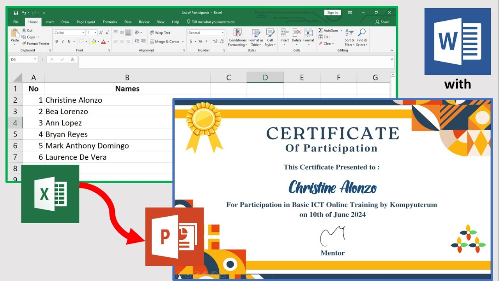Image resolution: width=499 pixels, height=281 pixels.
Task: Switch to the Review tab
Action: tap(144, 22)
